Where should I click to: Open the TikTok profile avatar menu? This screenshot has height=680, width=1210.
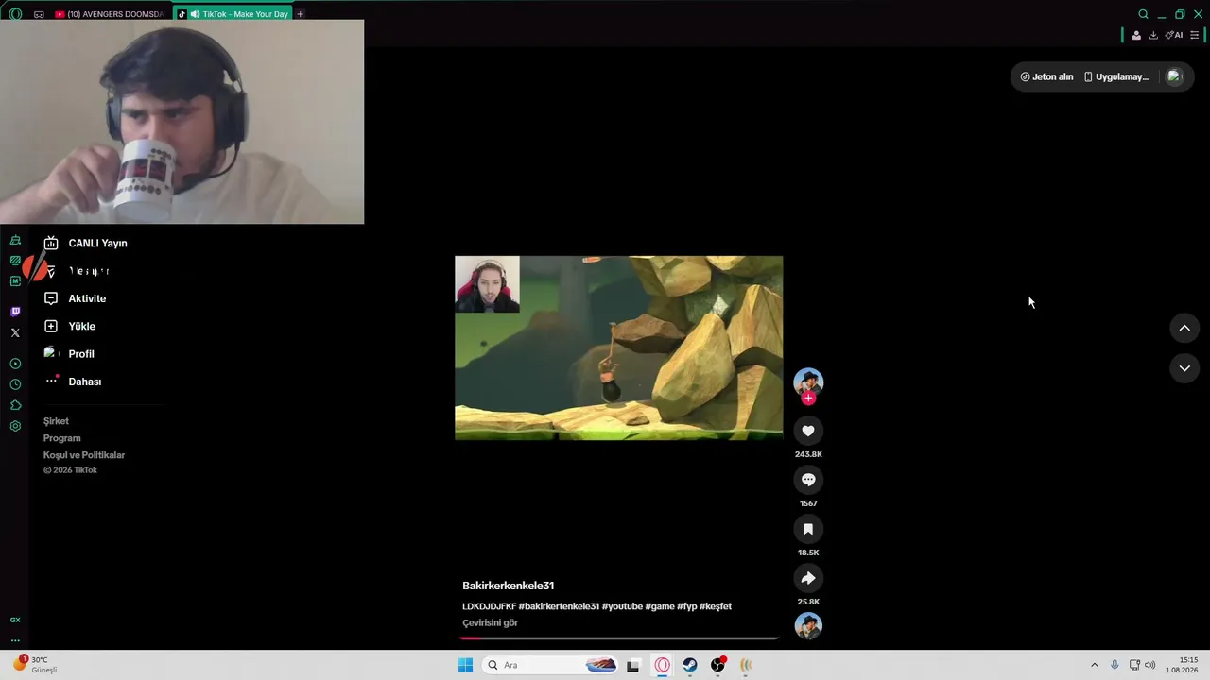click(1174, 76)
